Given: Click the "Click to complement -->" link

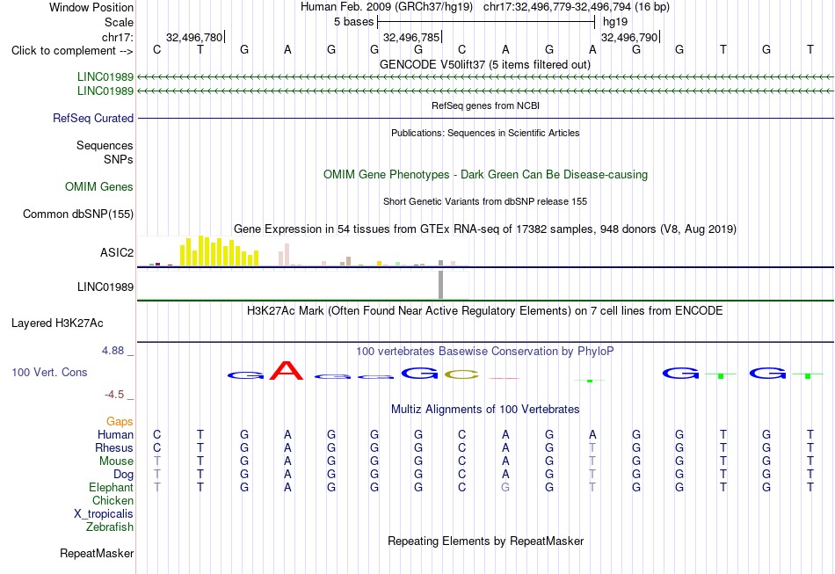Looking at the screenshot, I should (72, 51).
